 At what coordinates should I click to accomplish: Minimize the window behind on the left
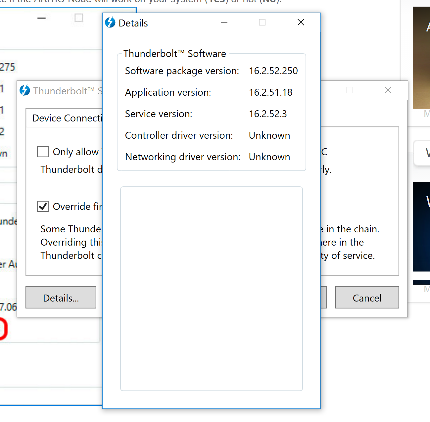click(x=41, y=18)
